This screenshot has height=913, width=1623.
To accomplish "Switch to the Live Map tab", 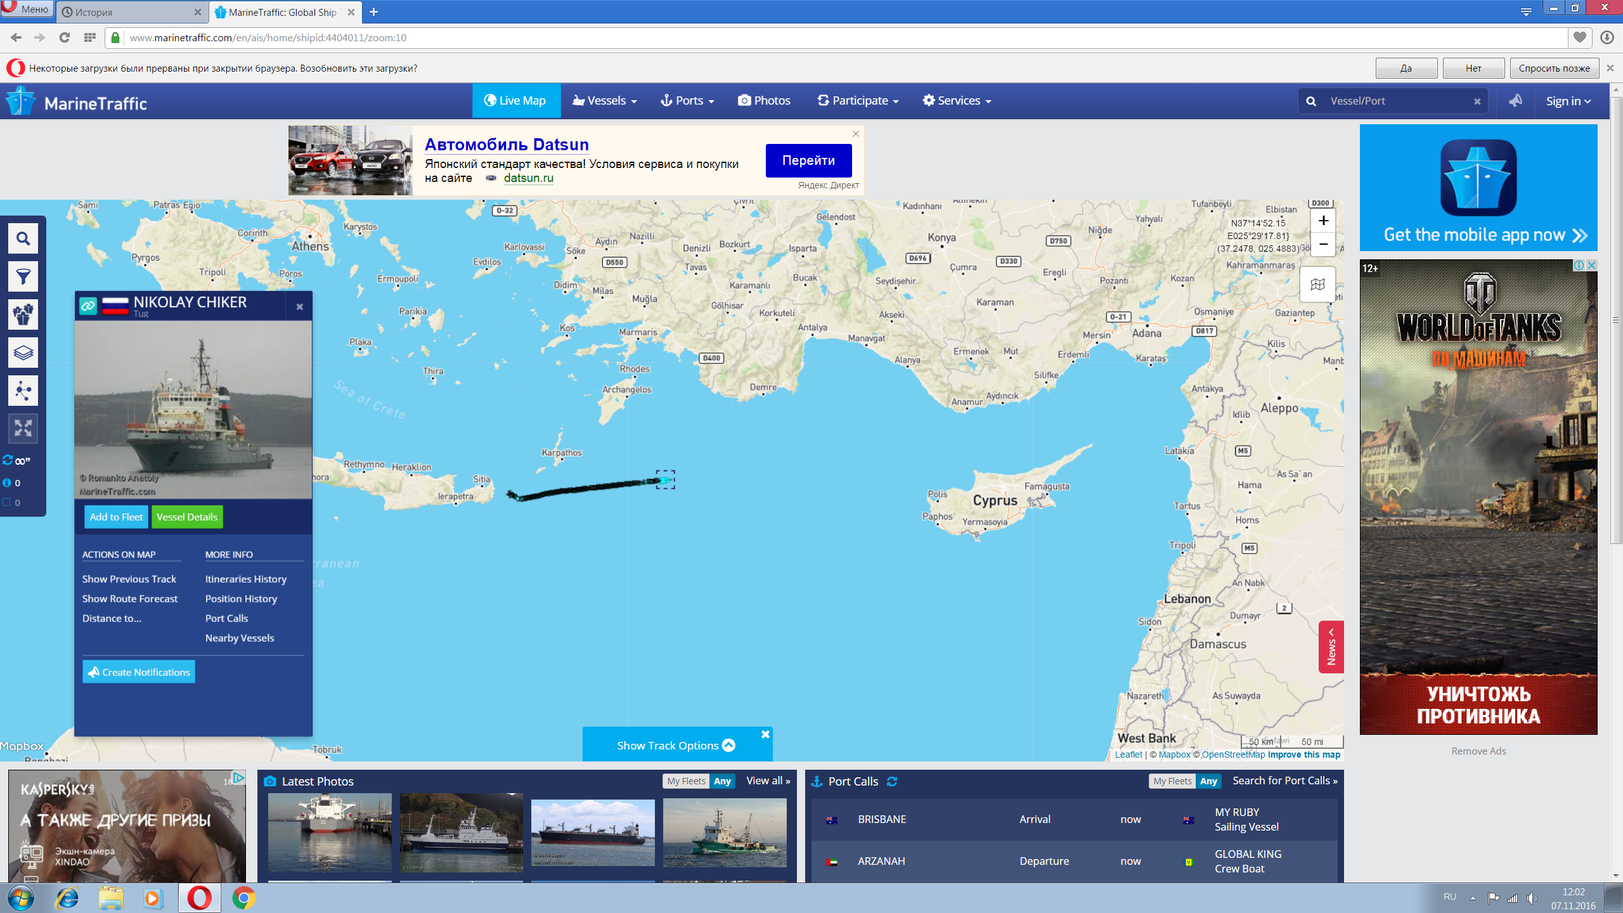I will pos(515,101).
